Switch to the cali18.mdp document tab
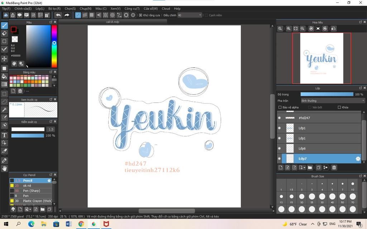The image size is (367, 229). [113, 22]
